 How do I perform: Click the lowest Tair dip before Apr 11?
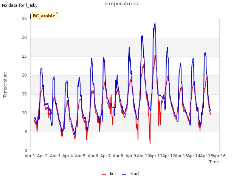point(150,143)
